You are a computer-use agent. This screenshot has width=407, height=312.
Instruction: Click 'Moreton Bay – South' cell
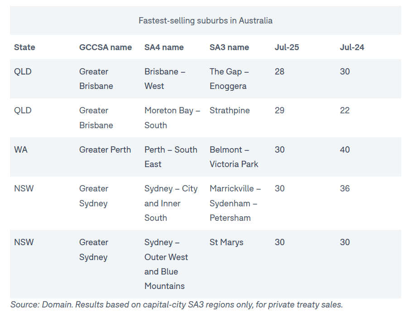pos(172,118)
